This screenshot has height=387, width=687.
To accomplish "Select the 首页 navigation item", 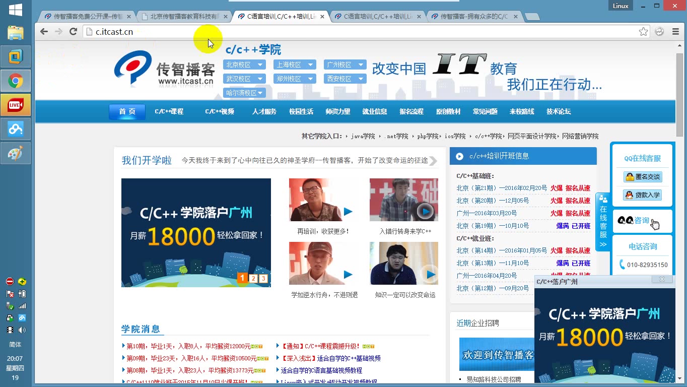I will pyautogui.click(x=127, y=111).
